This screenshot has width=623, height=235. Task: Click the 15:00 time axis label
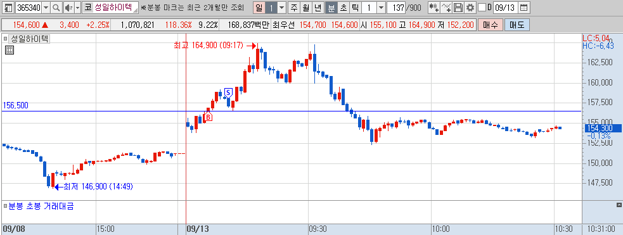[106, 229]
